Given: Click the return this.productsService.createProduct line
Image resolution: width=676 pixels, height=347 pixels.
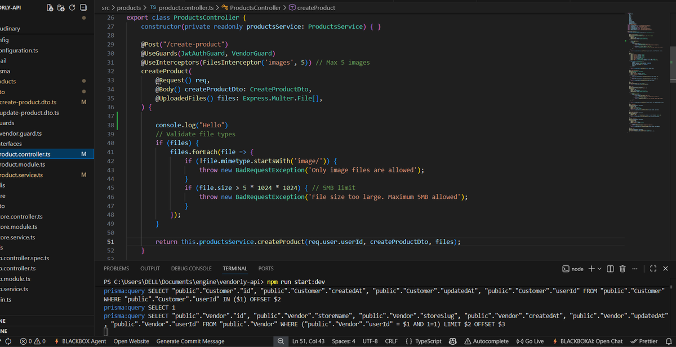Looking at the screenshot, I should (308, 242).
